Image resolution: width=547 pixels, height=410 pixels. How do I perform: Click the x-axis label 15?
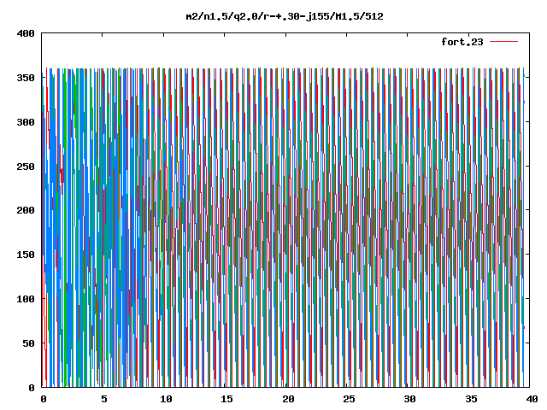click(227, 399)
